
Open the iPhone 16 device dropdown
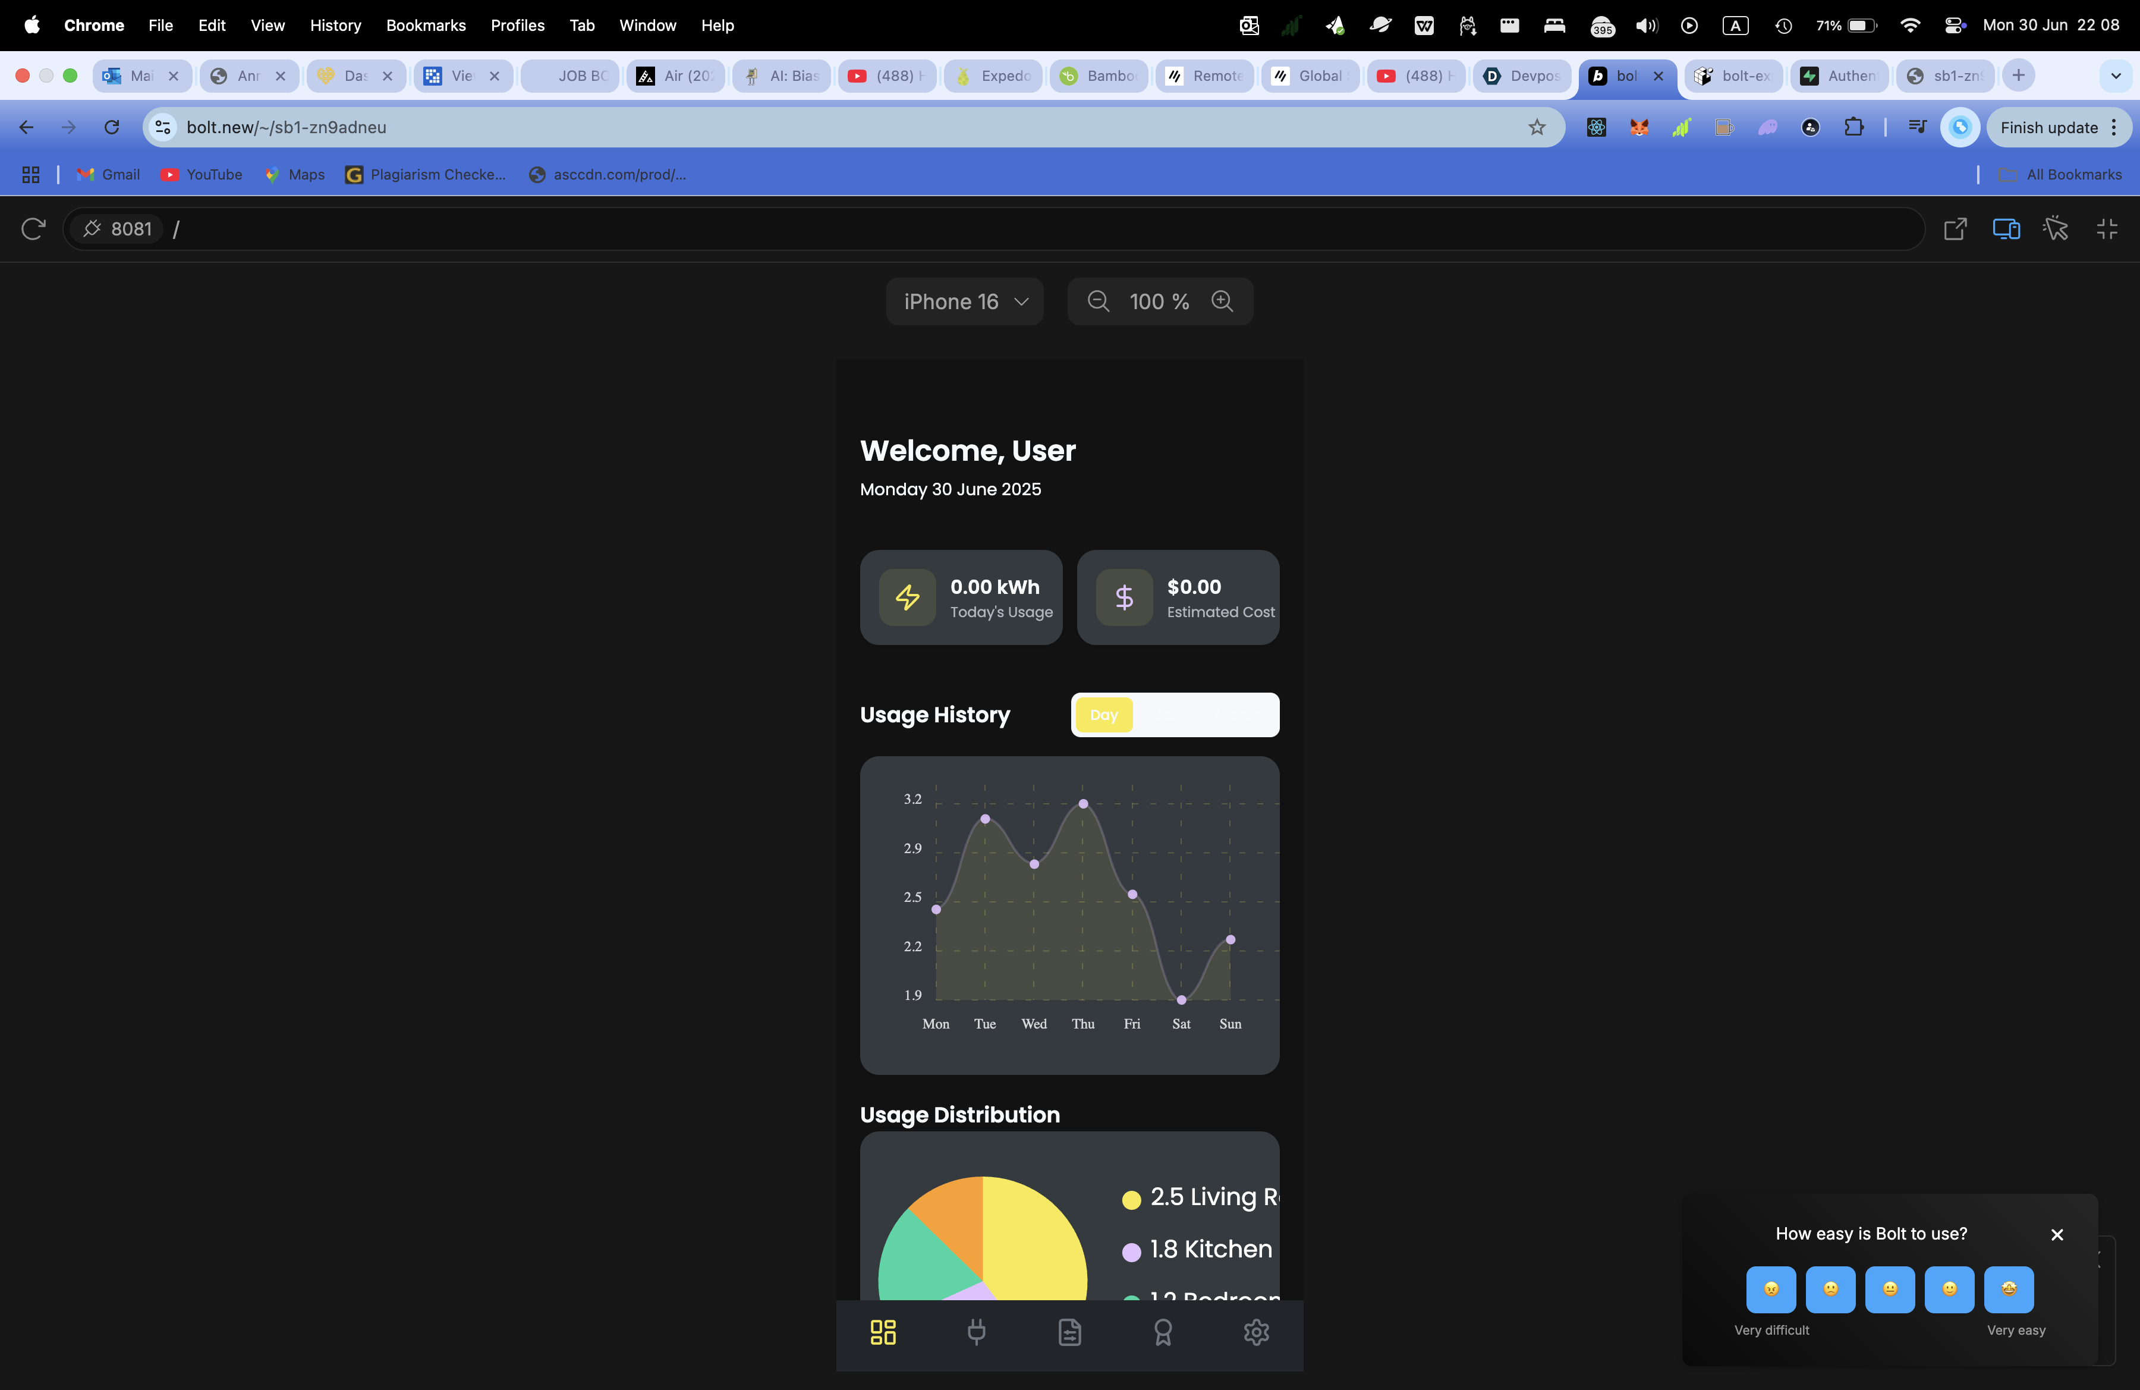pos(965,301)
